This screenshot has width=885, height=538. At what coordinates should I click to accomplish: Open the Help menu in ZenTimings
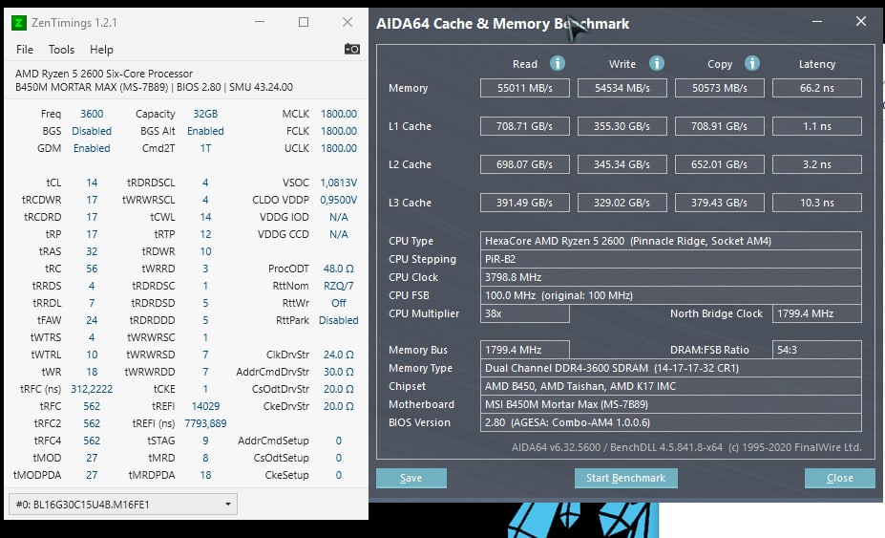pos(101,50)
